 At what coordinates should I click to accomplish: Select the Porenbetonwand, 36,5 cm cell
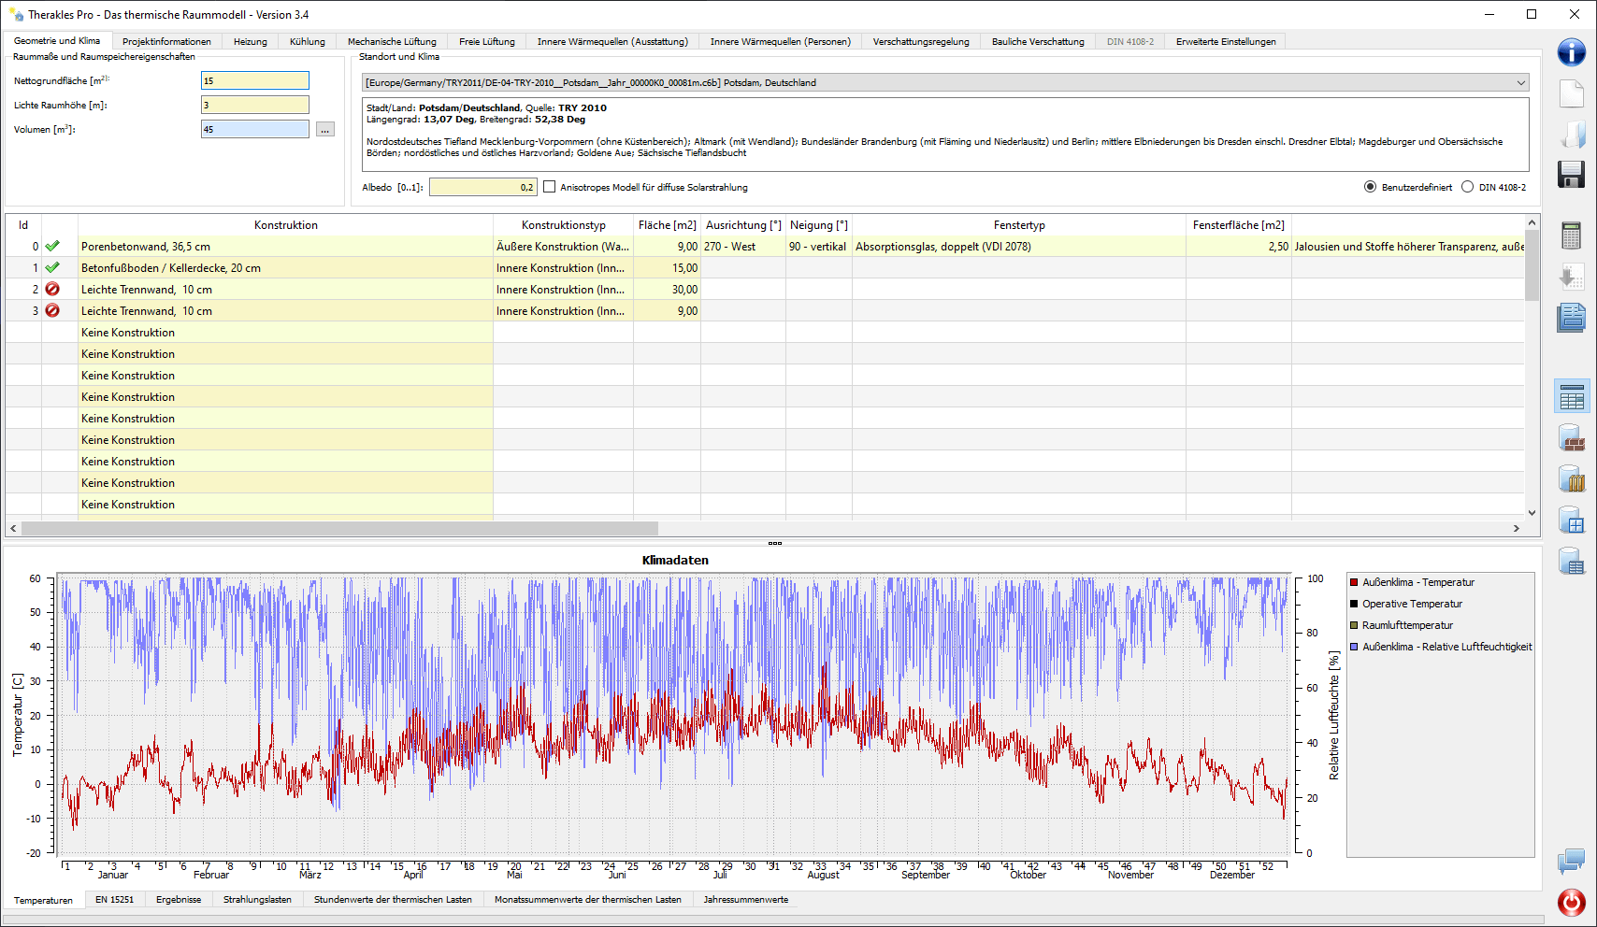pyautogui.click(x=286, y=247)
